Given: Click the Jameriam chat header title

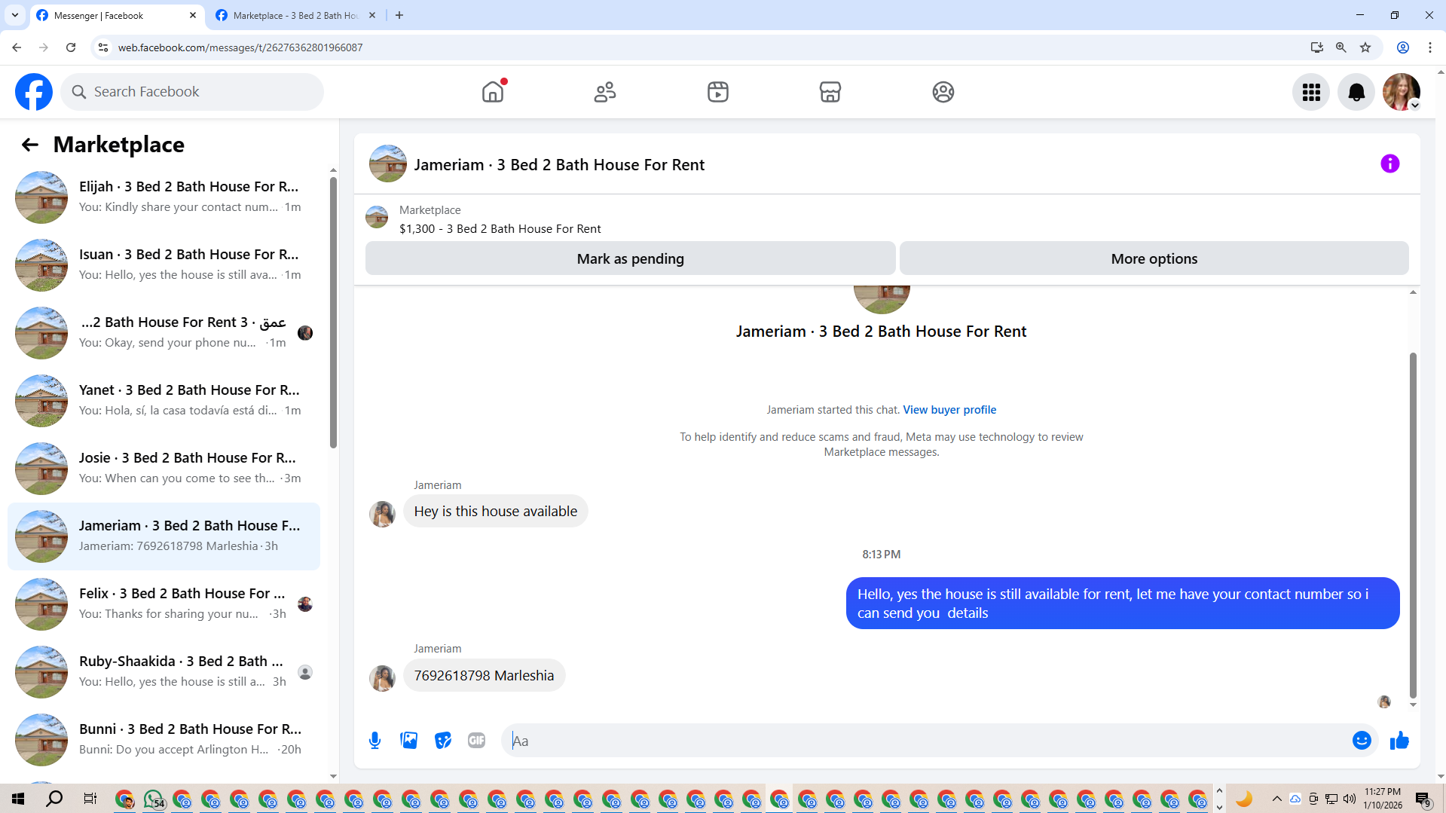Looking at the screenshot, I should [x=559, y=165].
